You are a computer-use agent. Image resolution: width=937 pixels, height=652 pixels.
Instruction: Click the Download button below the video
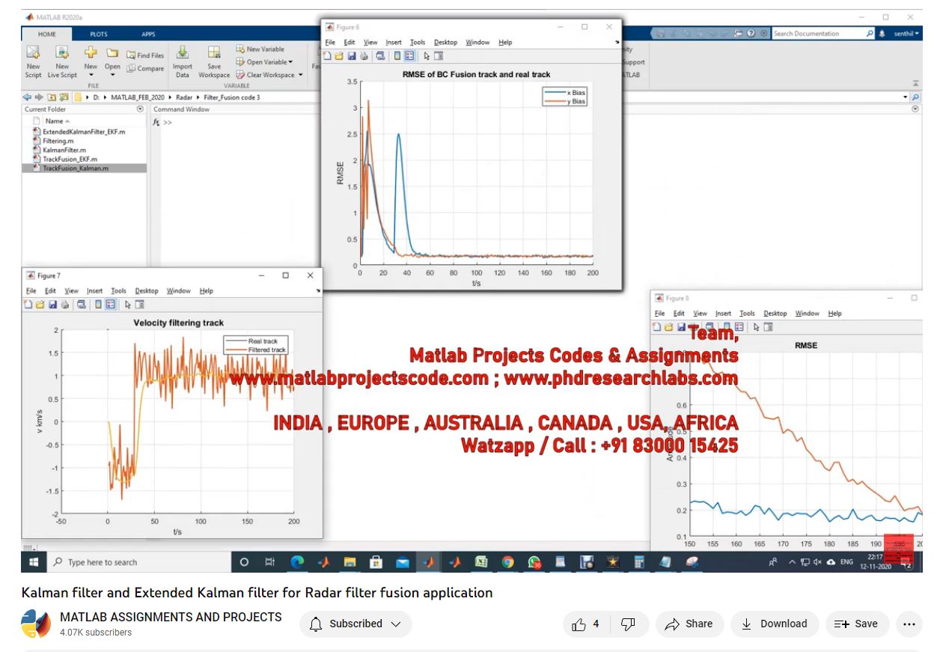[774, 624]
